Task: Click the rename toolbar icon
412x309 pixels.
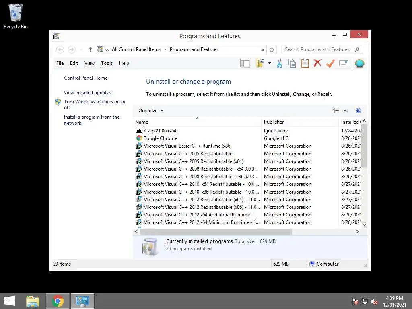Action: pos(344,63)
